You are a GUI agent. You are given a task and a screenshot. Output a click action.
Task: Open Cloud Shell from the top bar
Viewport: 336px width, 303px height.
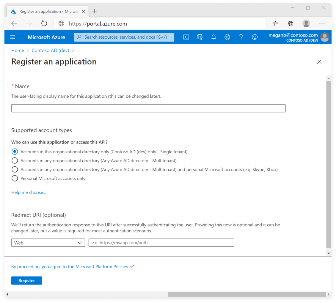[186, 37]
